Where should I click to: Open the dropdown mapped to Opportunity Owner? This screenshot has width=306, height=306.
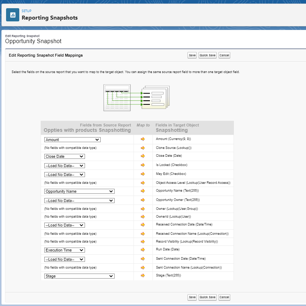(79, 201)
